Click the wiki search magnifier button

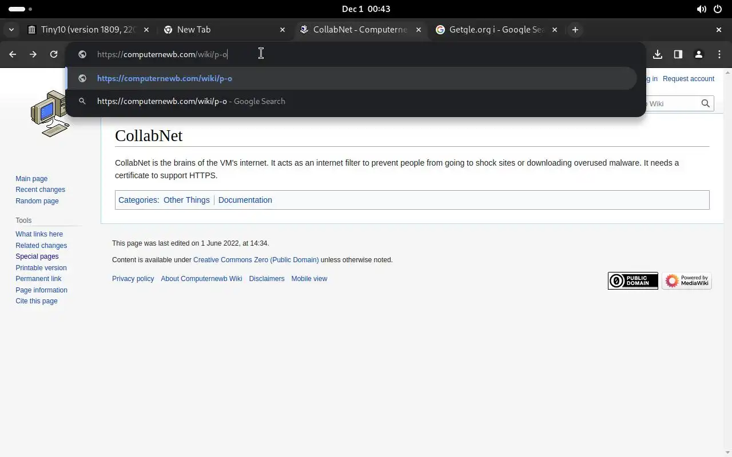(x=706, y=103)
